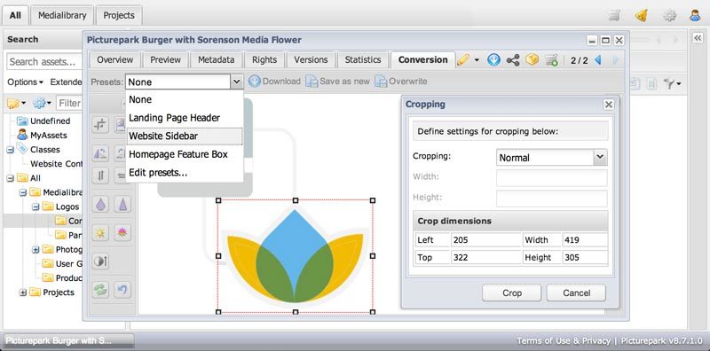This screenshot has height=351, width=710.
Task: Click the Crop button
Action: coord(512,293)
